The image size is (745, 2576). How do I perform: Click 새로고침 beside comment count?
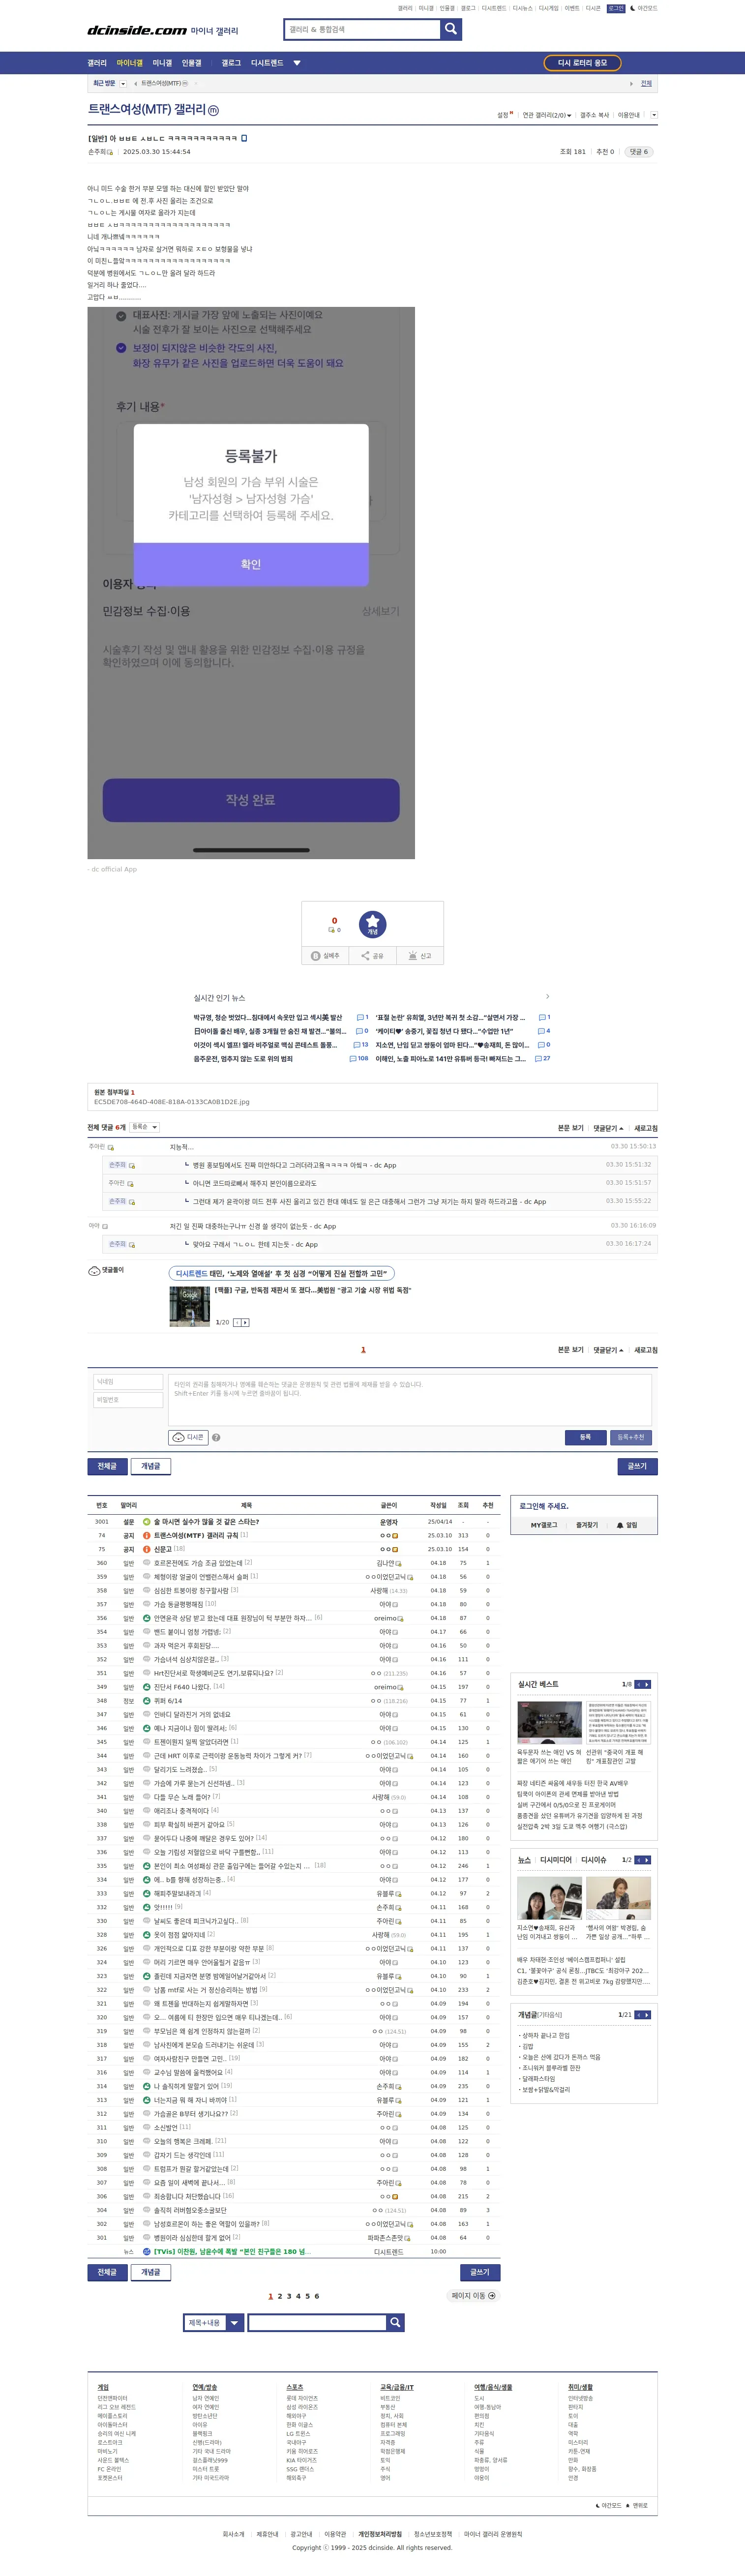[x=646, y=1128]
